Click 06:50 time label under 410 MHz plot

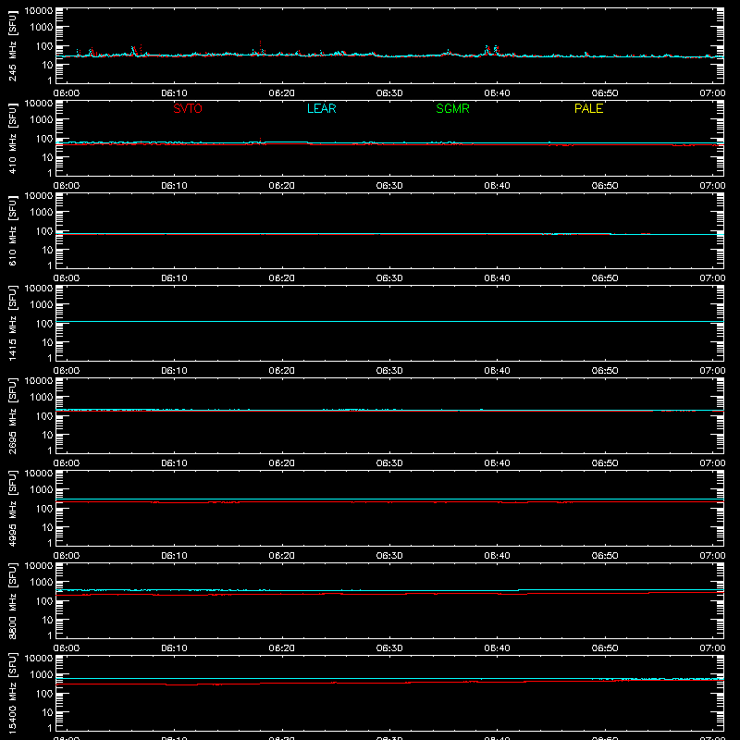coord(605,186)
